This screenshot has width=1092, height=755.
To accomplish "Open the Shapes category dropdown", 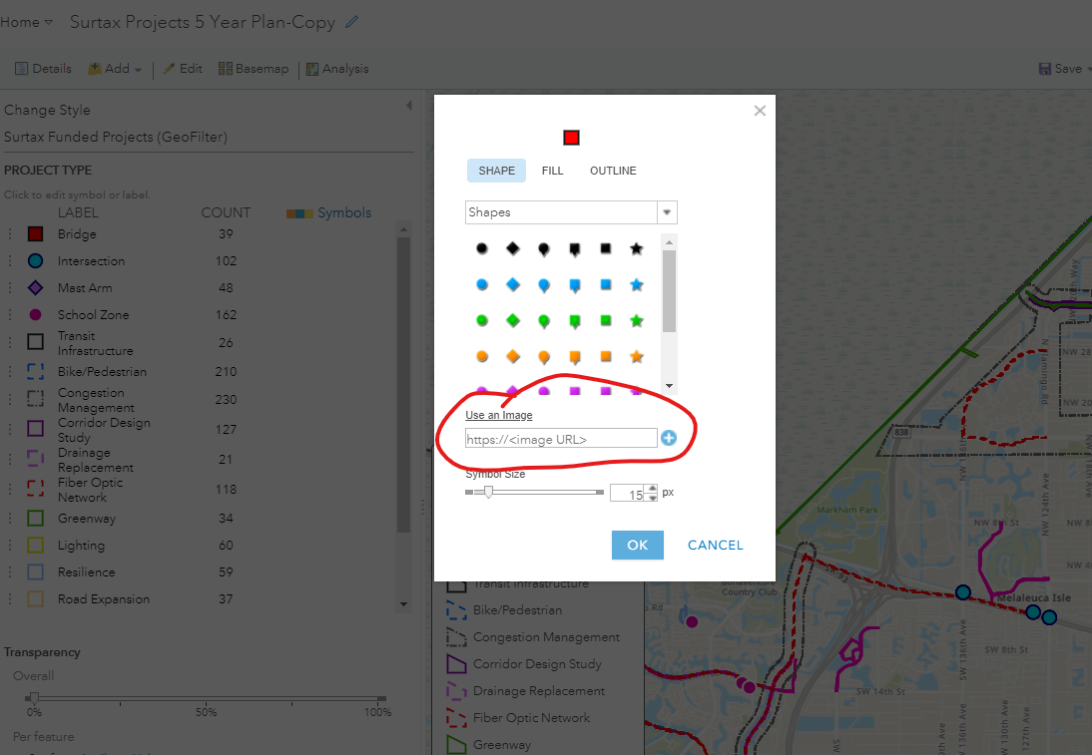I will (x=667, y=212).
